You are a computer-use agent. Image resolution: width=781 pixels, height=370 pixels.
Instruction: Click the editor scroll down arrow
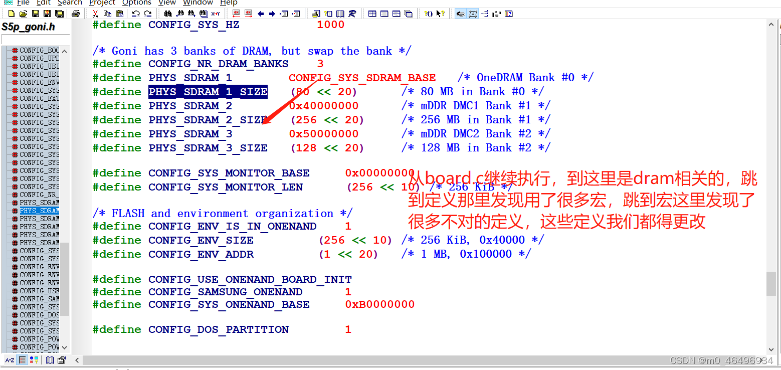point(771,349)
